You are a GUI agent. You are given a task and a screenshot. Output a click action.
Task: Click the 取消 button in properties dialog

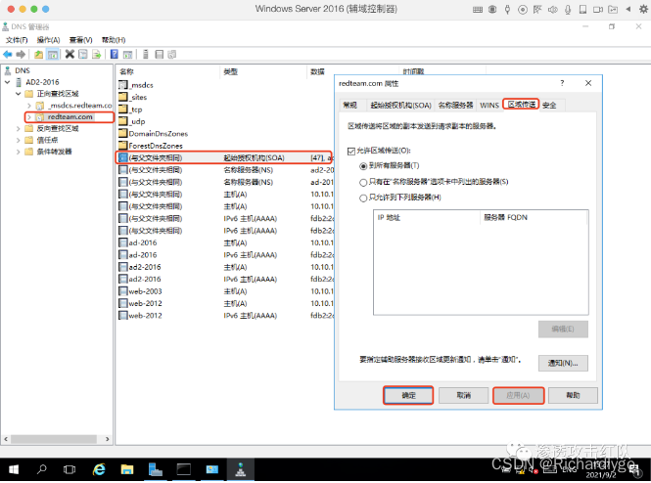pyautogui.click(x=463, y=396)
